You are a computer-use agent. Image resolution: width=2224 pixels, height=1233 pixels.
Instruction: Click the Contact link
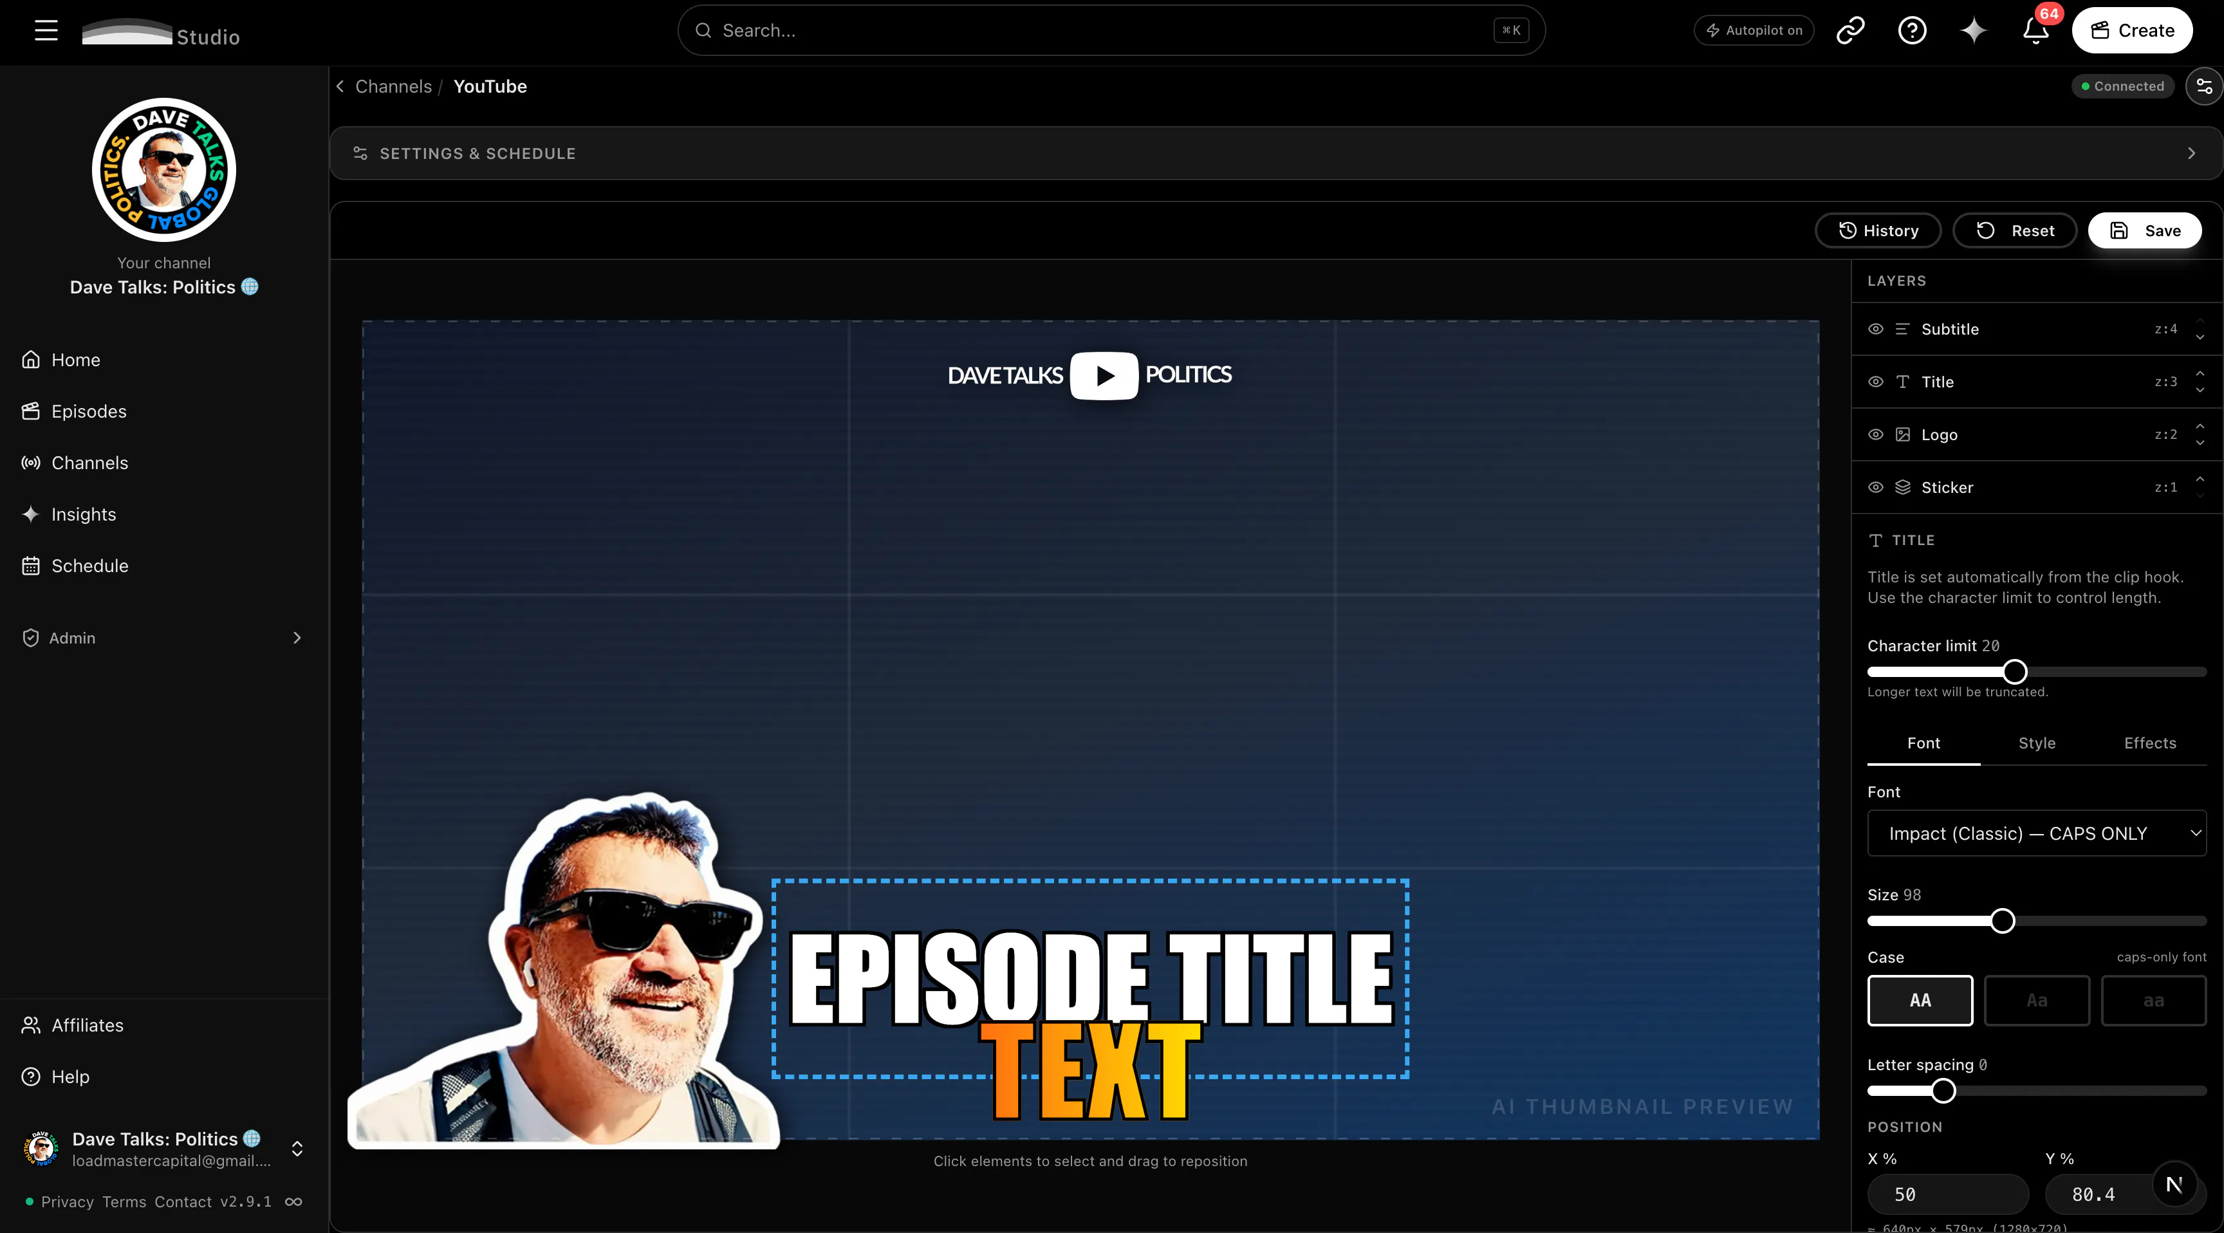pos(183,1202)
